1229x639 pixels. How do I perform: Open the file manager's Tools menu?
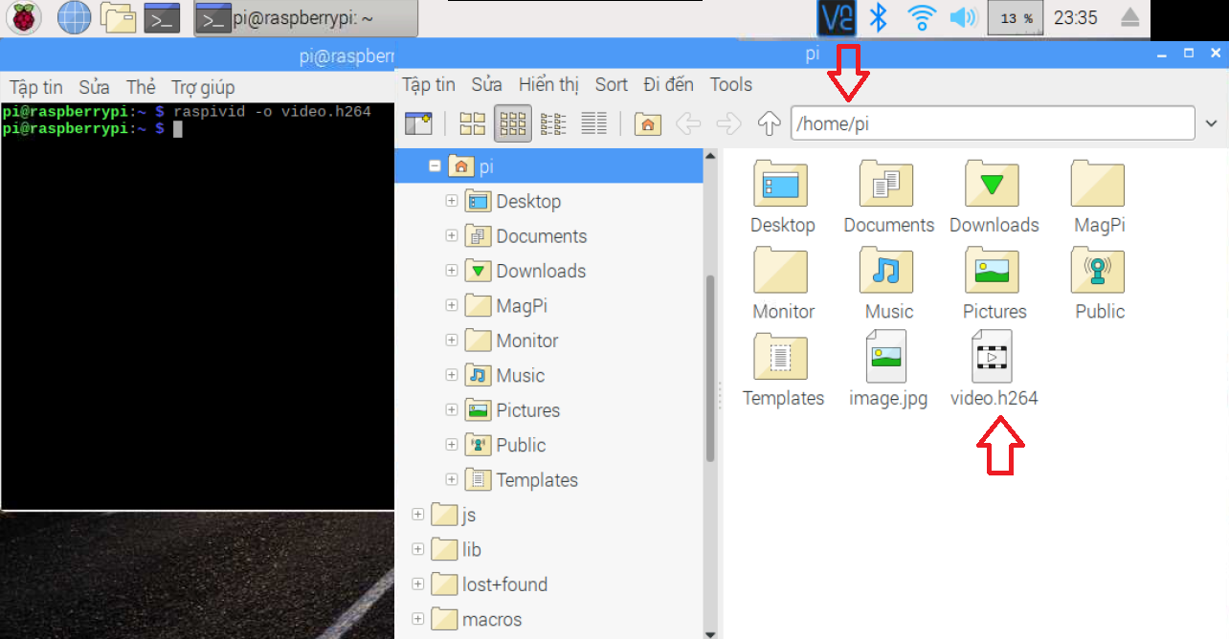click(x=731, y=84)
